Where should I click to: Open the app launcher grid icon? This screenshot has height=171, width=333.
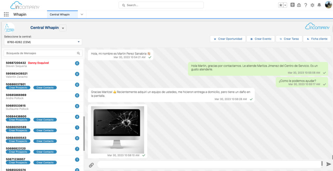point(6,14)
